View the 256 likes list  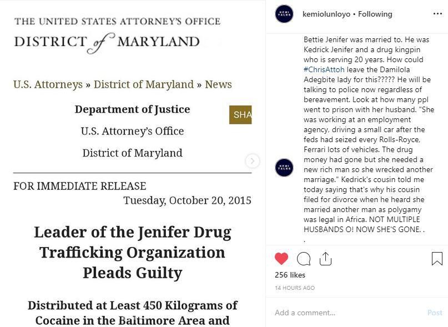pos(290,275)
